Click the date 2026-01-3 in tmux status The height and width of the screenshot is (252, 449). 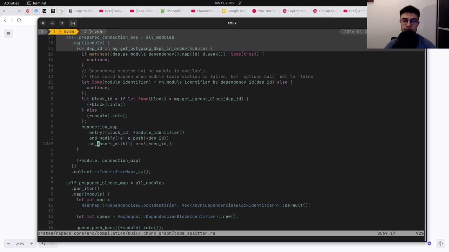pyautogui.click(x=355, y=32)
